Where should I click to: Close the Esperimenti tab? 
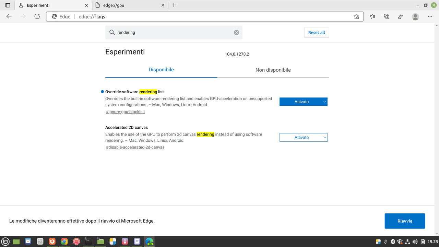click(x=86, y=5)
